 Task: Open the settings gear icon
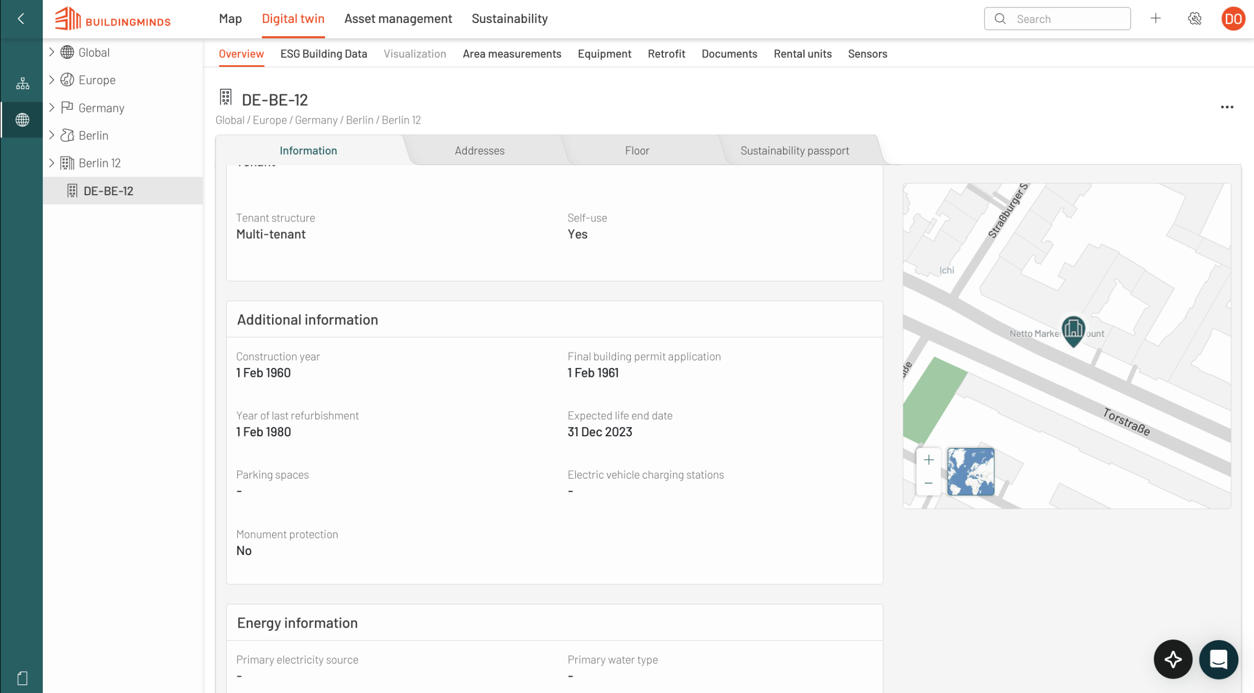point(1195,19)
